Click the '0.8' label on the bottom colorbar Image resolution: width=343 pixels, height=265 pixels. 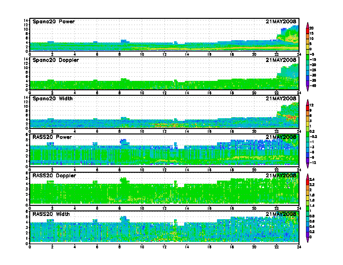pos(312,216)
